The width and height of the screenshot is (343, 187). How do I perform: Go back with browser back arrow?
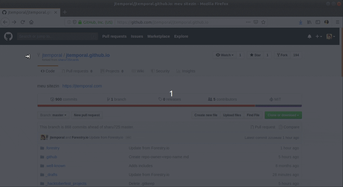5,22
